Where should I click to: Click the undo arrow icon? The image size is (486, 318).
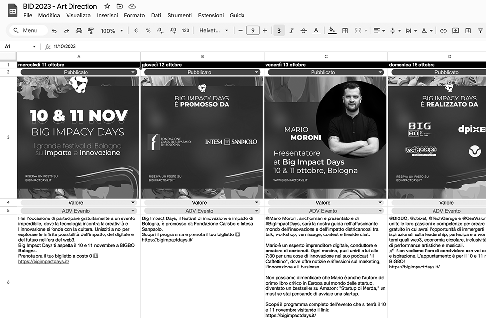tap(54, 31)
